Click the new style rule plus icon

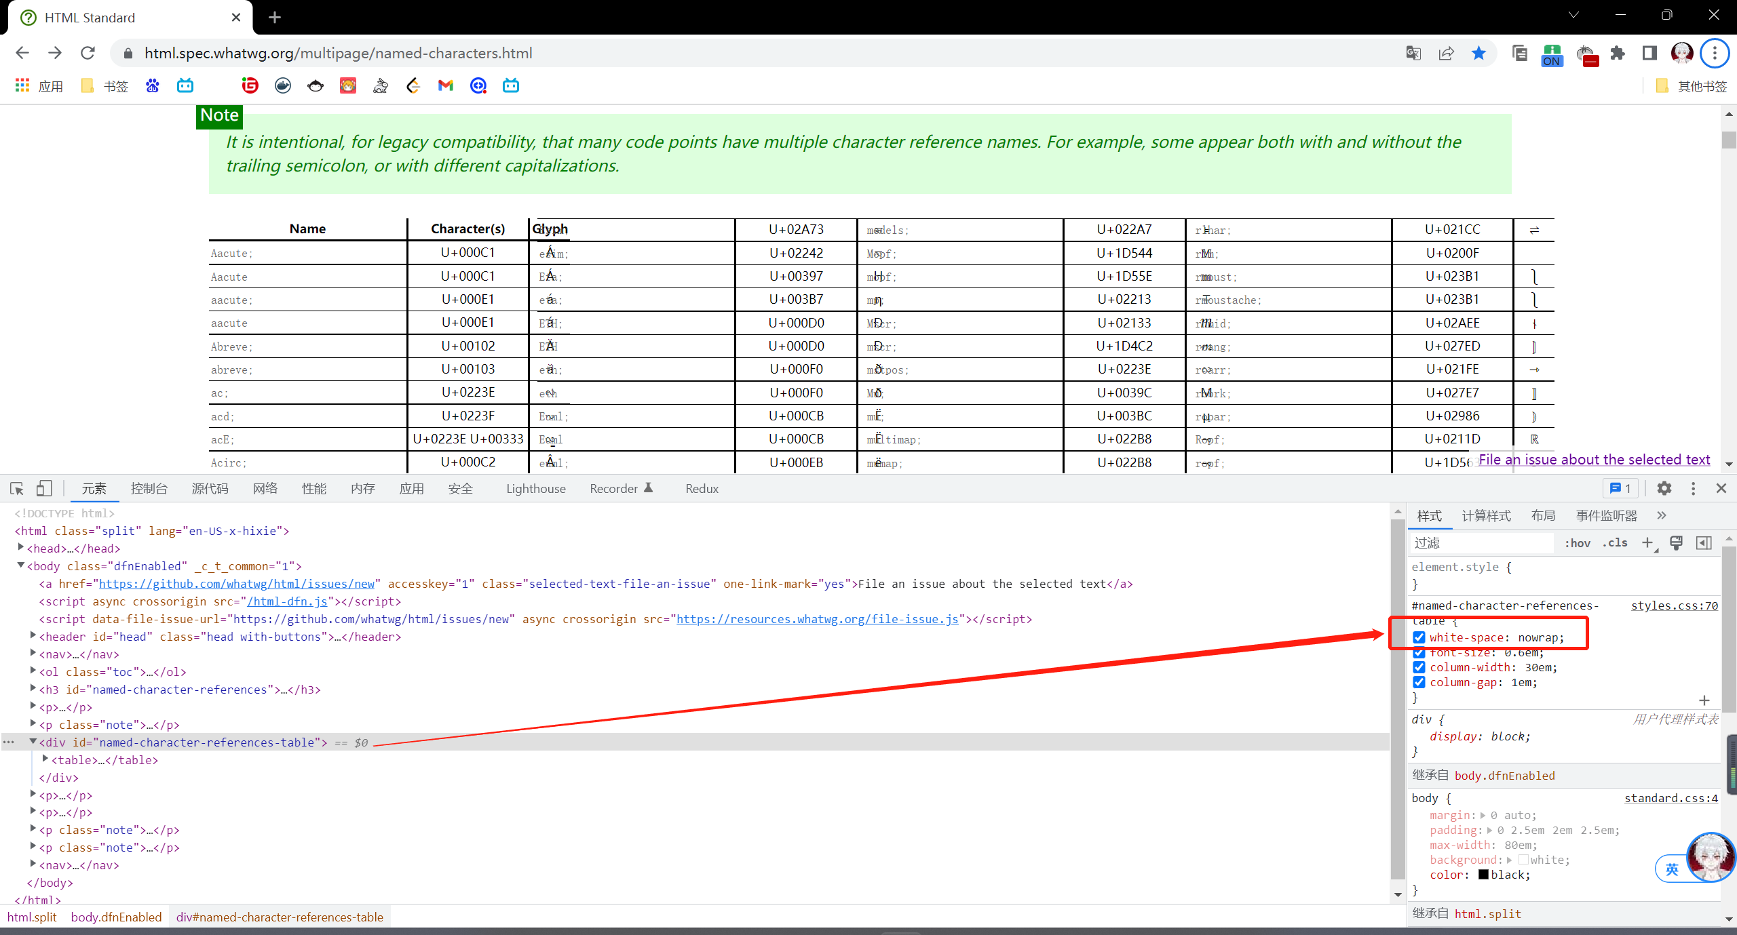click(1647, 542)
